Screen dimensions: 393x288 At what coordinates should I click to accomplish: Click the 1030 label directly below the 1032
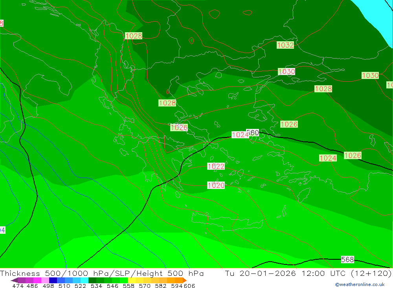[x=286, y=72]
